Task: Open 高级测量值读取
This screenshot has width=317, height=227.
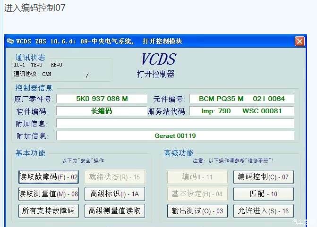Action: [115, 211]
